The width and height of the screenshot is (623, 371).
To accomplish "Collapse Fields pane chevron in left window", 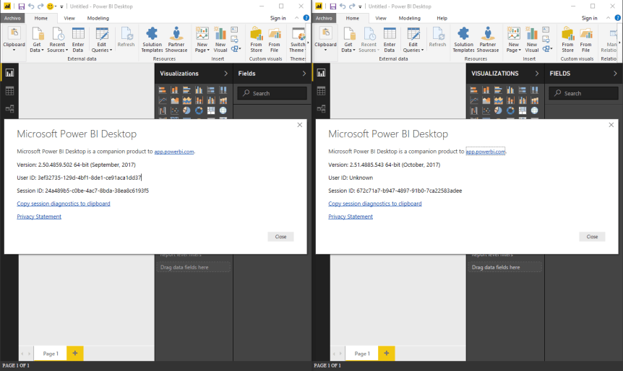I will click(x=304, y=74).
